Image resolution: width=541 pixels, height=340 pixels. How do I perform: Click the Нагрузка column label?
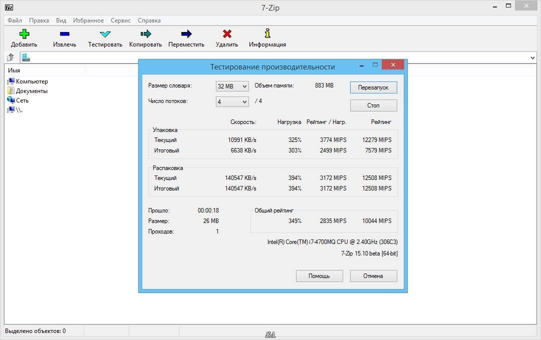pyautogui.click(x=289, y=122)
